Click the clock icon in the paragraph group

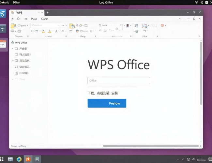117,29
